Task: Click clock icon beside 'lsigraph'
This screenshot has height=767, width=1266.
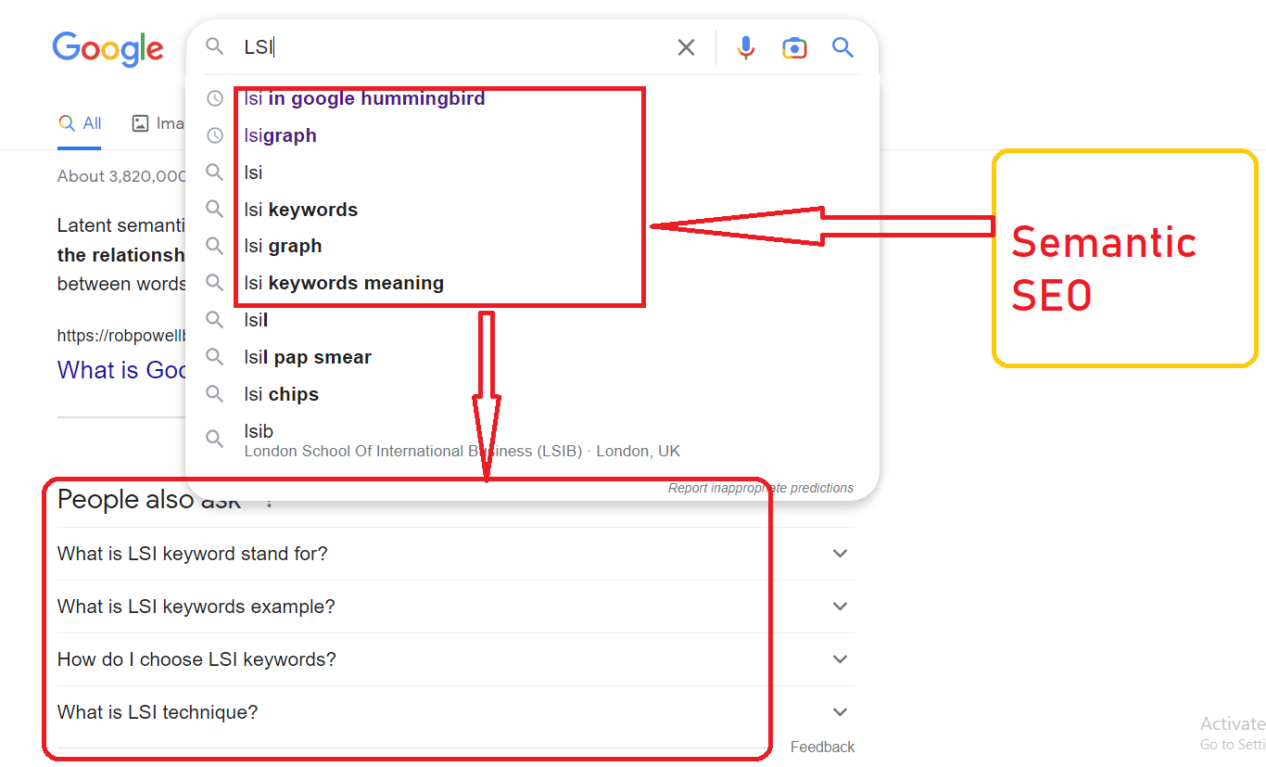Action: click(x=215, y=135)
